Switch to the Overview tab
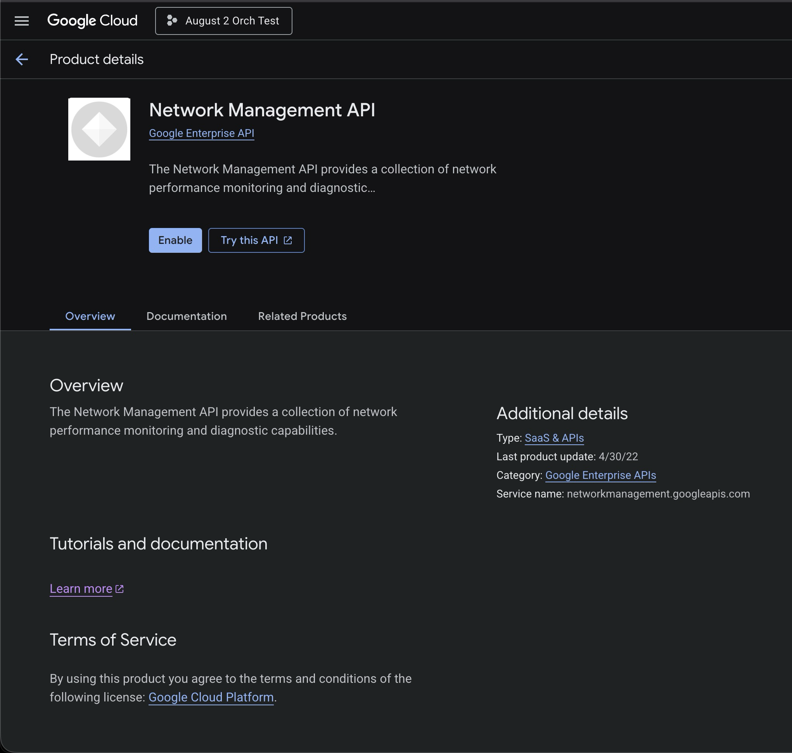792x753 pixels. coord(90,316)
